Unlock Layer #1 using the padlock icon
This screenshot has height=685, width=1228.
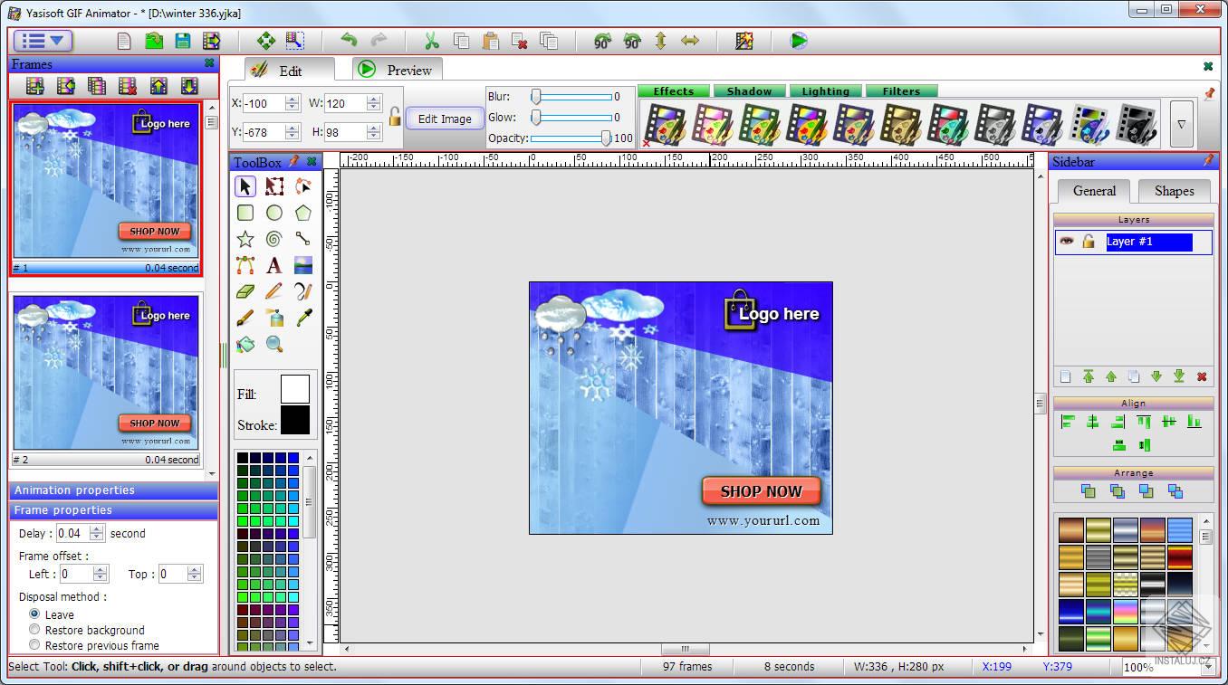click(1087, 242)
